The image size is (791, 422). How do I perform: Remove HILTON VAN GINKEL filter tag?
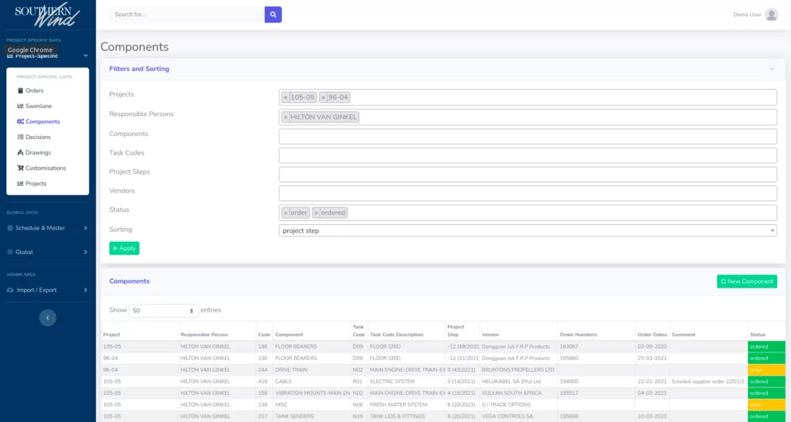pos(286,117)
